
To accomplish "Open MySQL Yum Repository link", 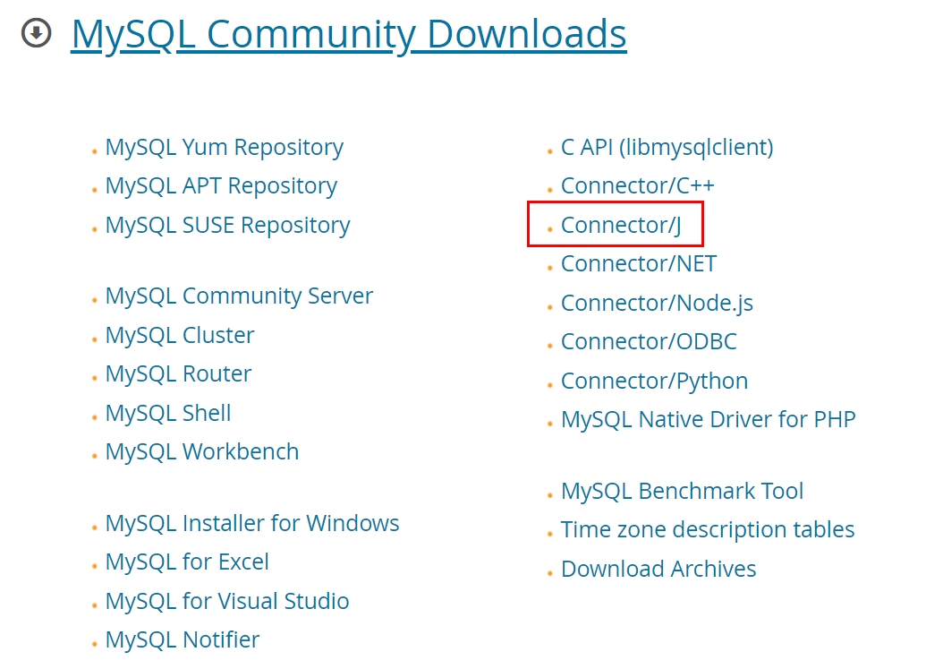I will click(x=225, y=147).
